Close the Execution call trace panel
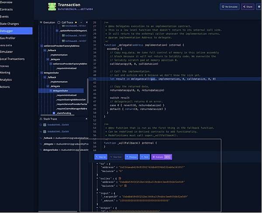Image resolution: width=262 pixels, height=213 pixels. tap(87, 22)
